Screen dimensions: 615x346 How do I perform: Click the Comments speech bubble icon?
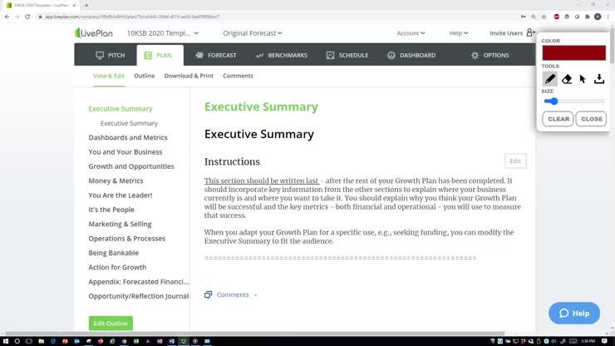tap(209, 294)
